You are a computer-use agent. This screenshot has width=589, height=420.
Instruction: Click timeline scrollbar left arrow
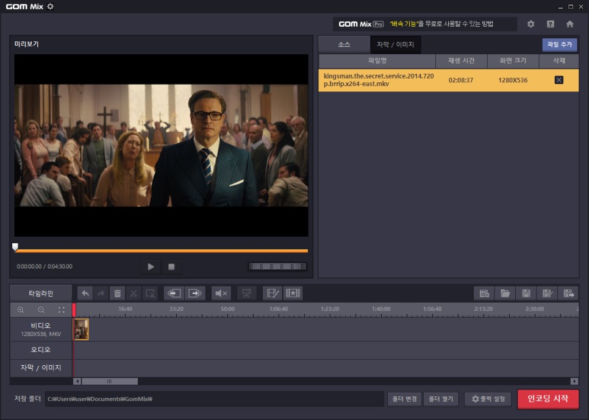[x=77, y=382]
